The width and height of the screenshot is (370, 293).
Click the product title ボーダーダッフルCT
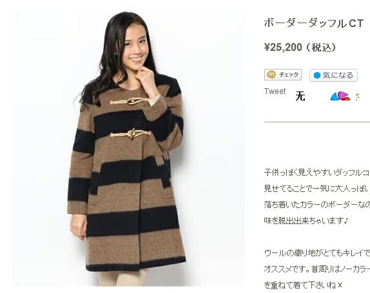313,23
